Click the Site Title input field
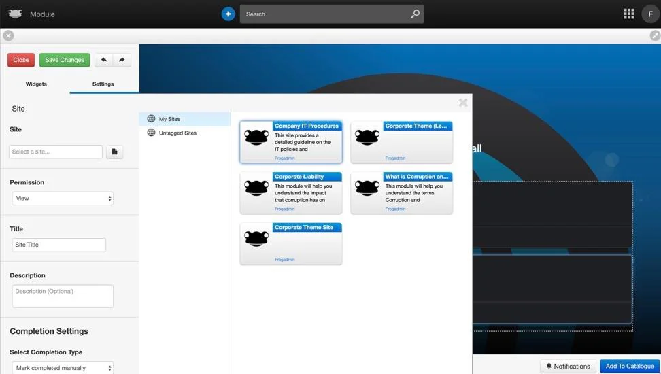The width and height of the screenshot is (661, 374). coord(59,245)
